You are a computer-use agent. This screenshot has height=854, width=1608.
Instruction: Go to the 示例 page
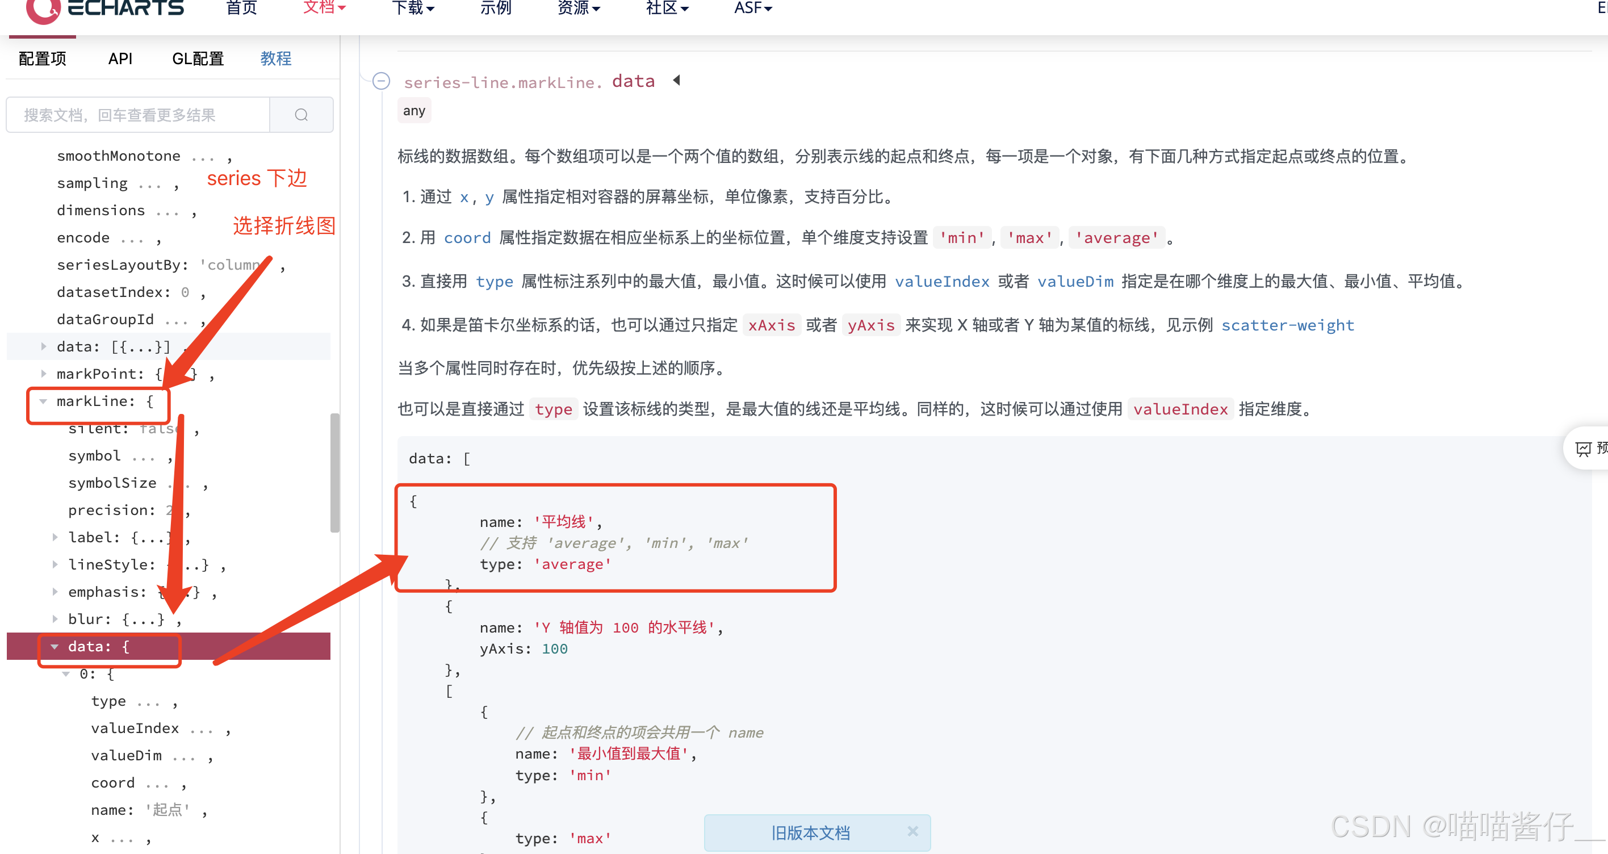click(x=496, y=8)
